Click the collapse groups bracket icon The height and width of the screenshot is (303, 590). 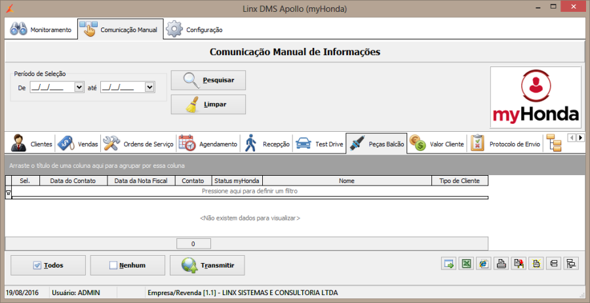click(553, 264)
